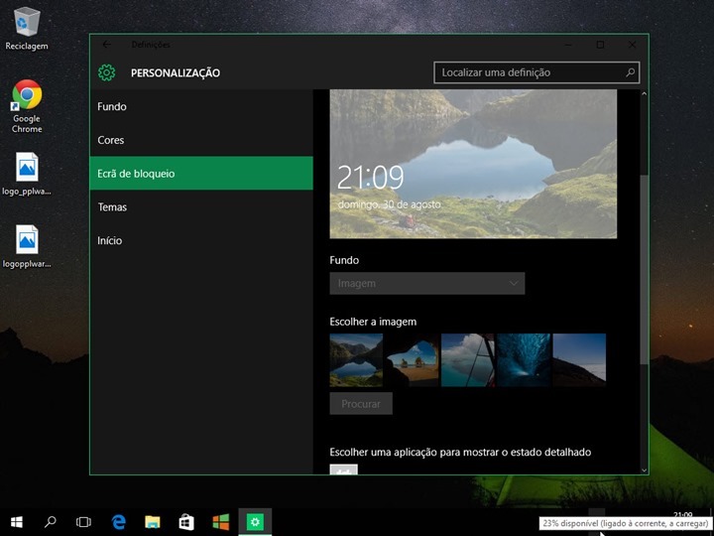
Task: Click the colored Windows logo app in taskbar
Action: point(221,522)
